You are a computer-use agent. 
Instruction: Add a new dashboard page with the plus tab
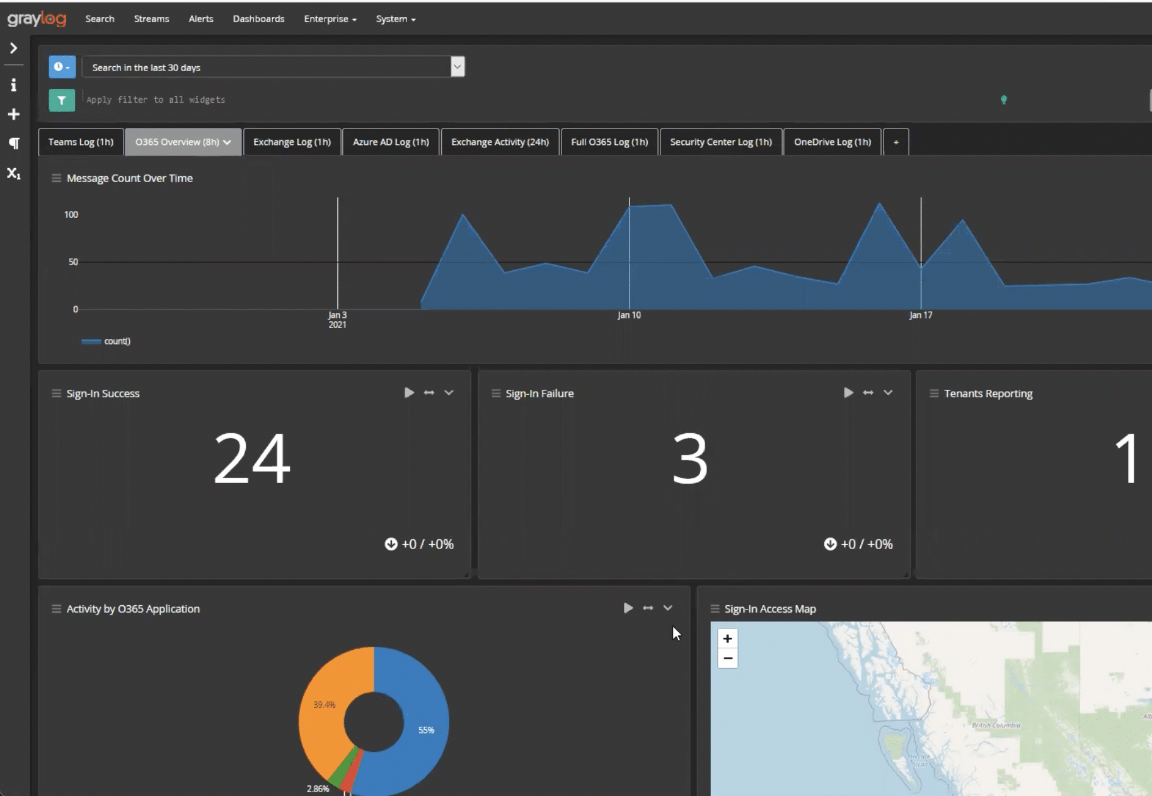pos(896,142)
